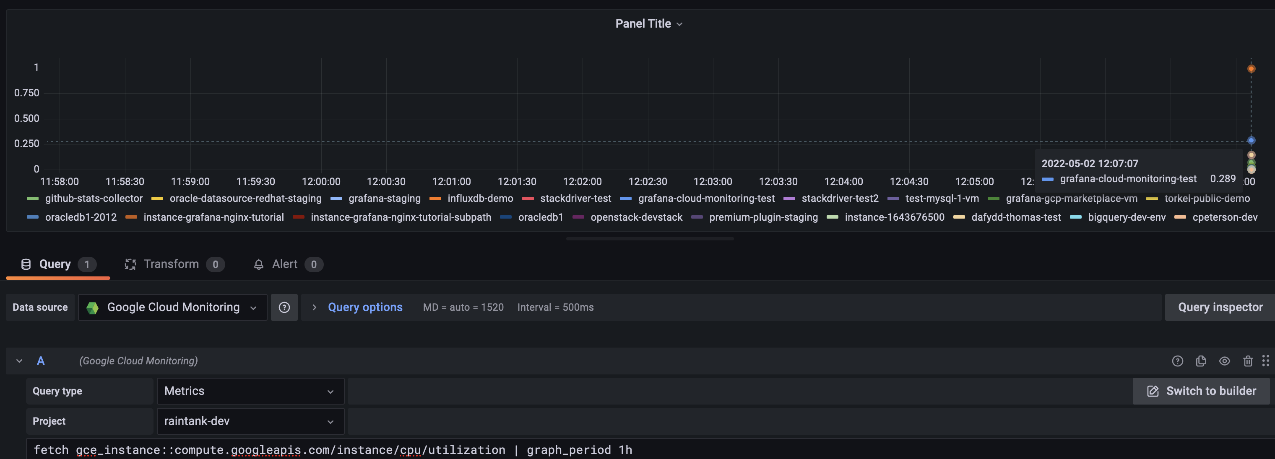Collapse query A with its chevron

tap(19, 361)
